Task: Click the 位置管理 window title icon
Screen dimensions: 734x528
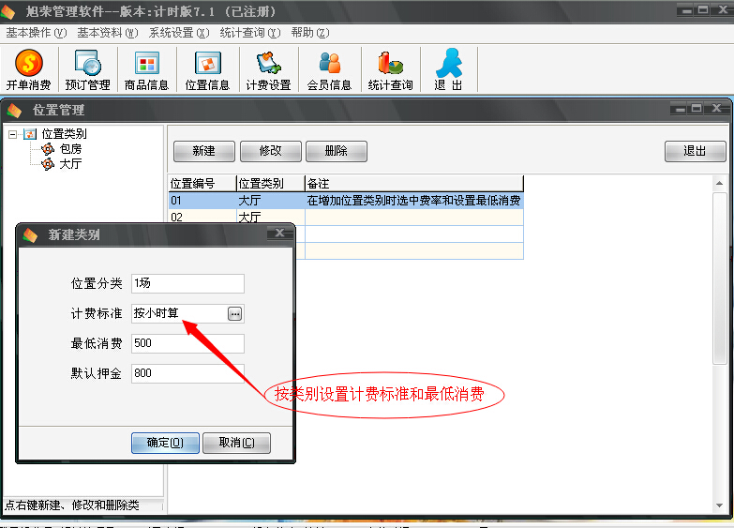Action: tap(14, 111)
